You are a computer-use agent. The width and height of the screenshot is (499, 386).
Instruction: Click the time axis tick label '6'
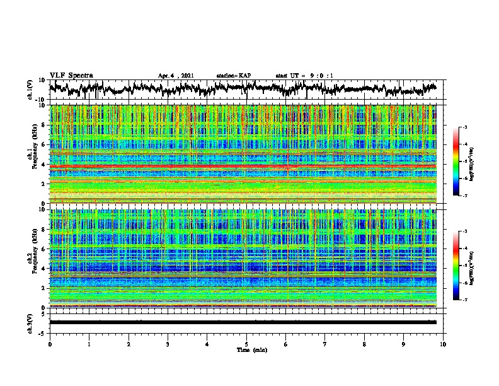[x=286, y=344]
